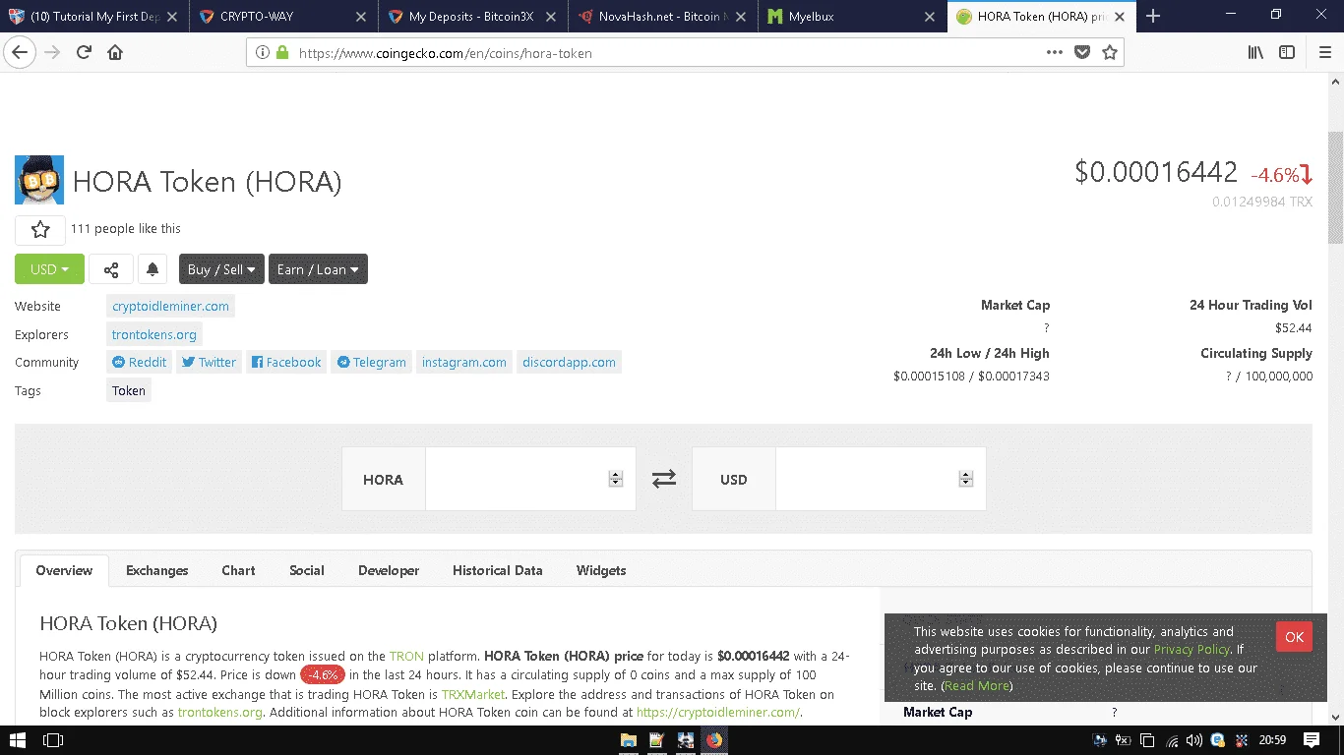Go back to the previous page
Image resolution: width=1344 pixels, height=755 pixels.
click(x=20, y=52)
